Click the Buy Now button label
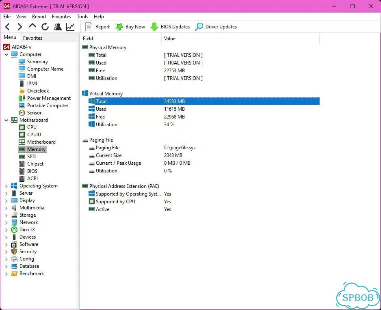The height and width of the screenshot is (310, 381). pyautogui.click(x=135, y=27)
